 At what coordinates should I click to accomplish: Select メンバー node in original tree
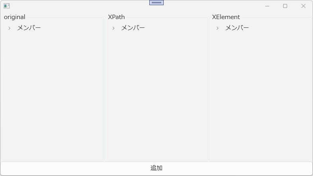29,28
